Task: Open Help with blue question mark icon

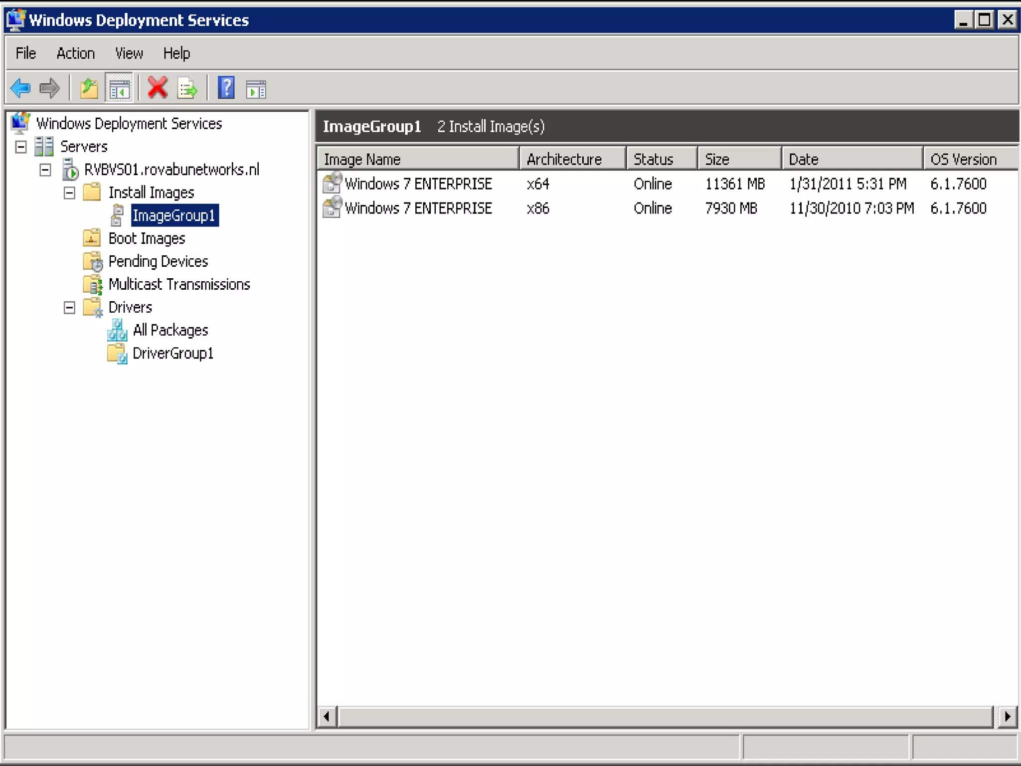Action: [x=226, y=88]
